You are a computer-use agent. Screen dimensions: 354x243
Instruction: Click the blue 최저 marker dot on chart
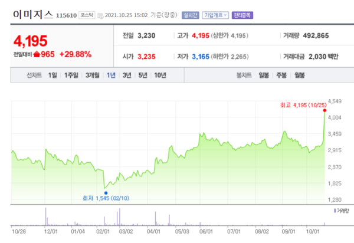106,193
